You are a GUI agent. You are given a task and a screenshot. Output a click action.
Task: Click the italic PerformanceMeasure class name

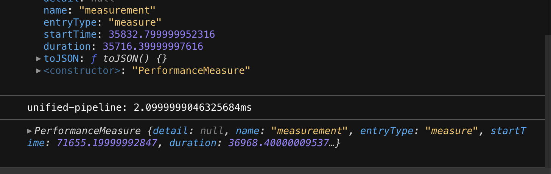tap(87, 131)
